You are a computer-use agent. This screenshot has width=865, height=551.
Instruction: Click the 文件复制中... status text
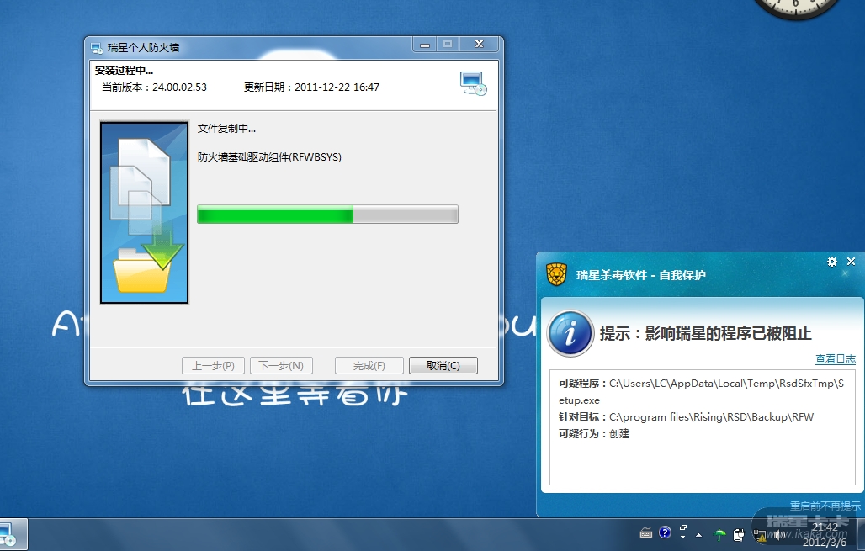click(226, 129)
